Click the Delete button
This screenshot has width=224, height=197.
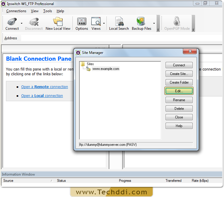point(179,109)
